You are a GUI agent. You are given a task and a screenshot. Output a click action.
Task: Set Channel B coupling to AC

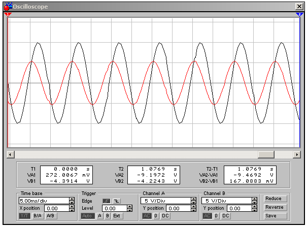point(208,216)
